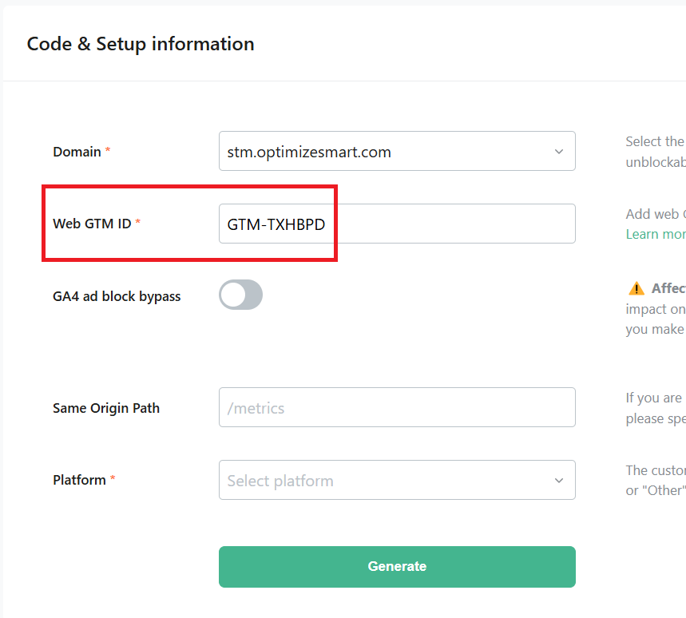
Task: Click the bold "Affect" warning text
Action: 668,288
